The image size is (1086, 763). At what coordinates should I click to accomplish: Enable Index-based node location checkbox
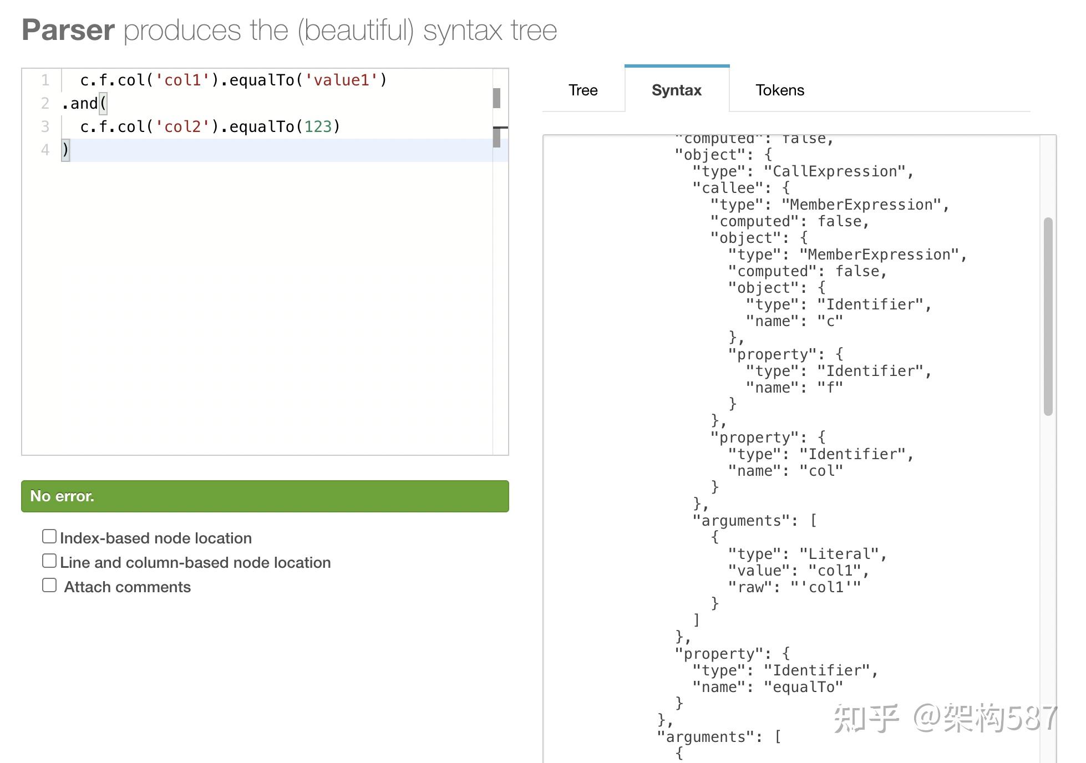pyautogui.click(x=49, y=537)
